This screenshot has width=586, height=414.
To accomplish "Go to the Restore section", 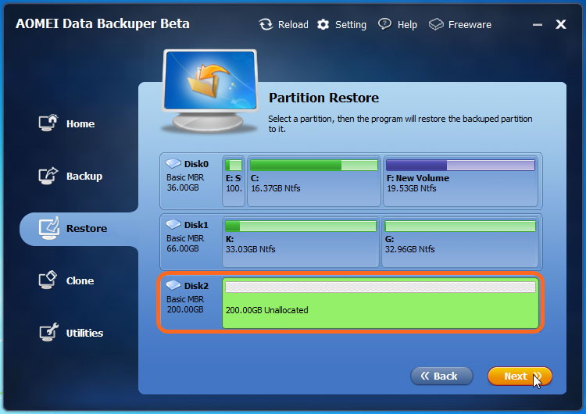I will (87, 228).
